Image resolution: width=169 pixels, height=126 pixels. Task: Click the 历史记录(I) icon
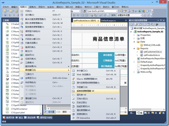tap(73, 103)
